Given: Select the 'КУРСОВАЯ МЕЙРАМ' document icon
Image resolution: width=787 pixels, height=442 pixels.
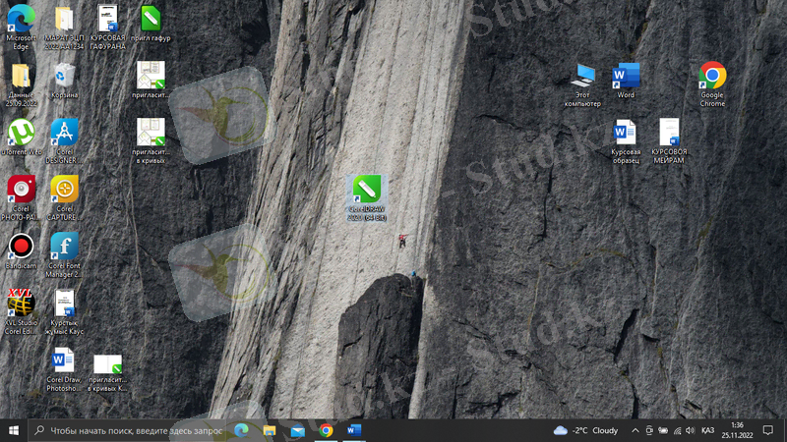Looking at the screenshot, I should [669, 133].
